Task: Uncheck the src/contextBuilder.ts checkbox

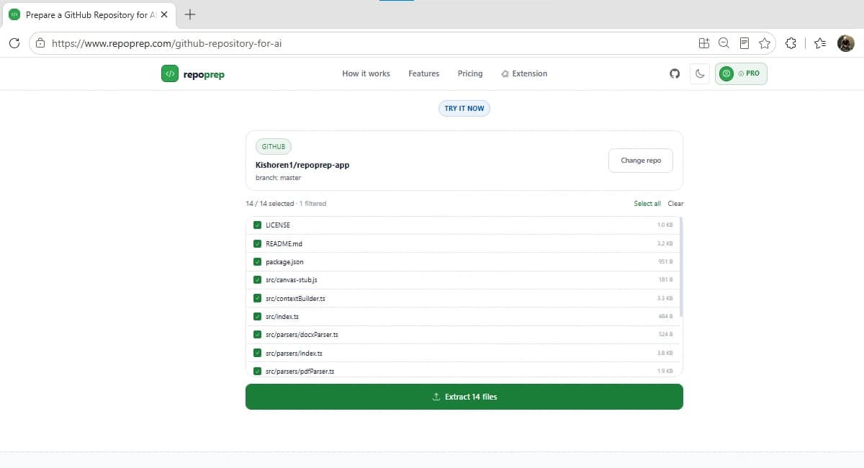Action: 257,298
